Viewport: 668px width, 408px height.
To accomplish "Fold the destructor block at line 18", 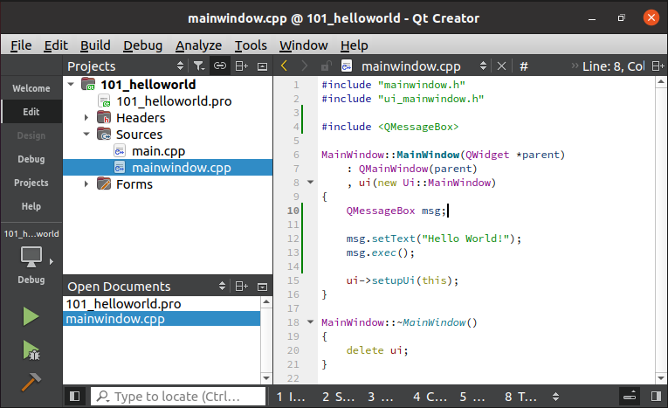I will (x=311, y=322).
